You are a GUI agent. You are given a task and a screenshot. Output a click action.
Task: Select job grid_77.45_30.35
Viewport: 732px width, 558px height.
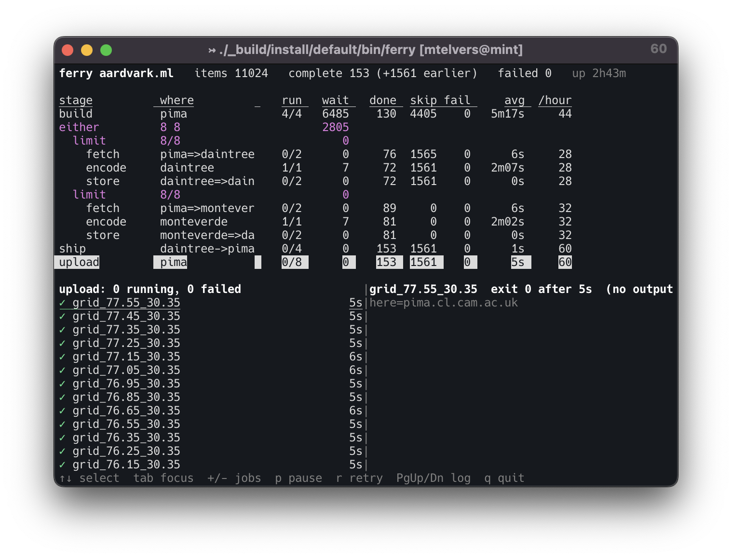tap(211, 316)
